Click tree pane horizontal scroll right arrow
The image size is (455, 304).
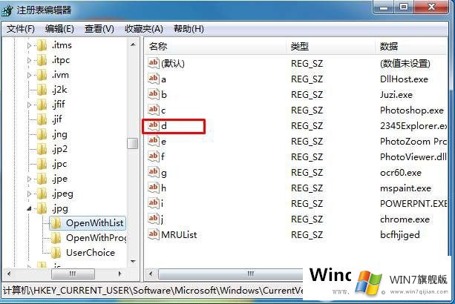(120, 274)
